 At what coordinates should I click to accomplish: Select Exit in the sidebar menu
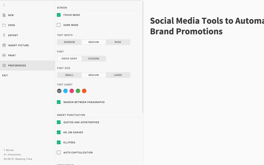(x=5, y=76)
